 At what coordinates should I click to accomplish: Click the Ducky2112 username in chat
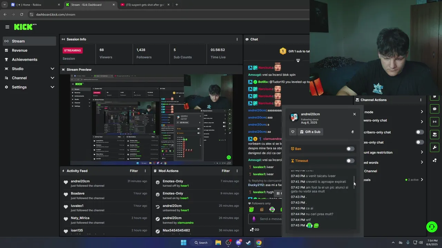coord(256,185)
